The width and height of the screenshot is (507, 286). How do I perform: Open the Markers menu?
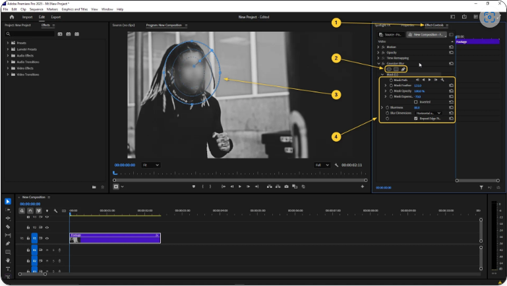click(52, 9)
